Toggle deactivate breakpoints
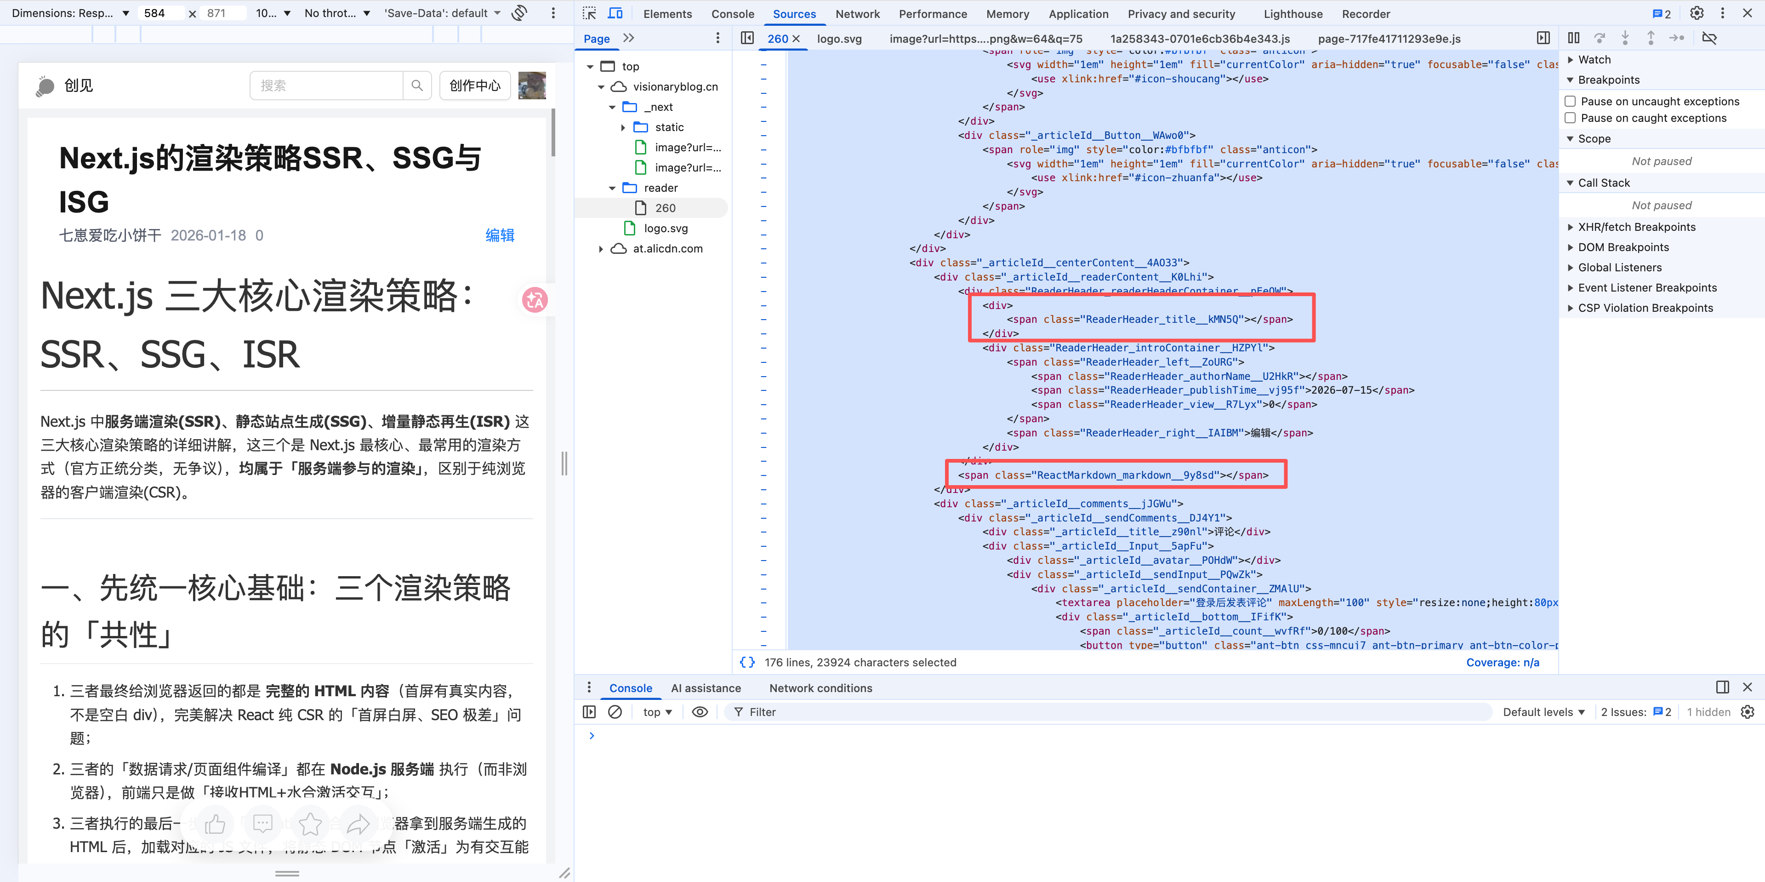 [1709, 38]
